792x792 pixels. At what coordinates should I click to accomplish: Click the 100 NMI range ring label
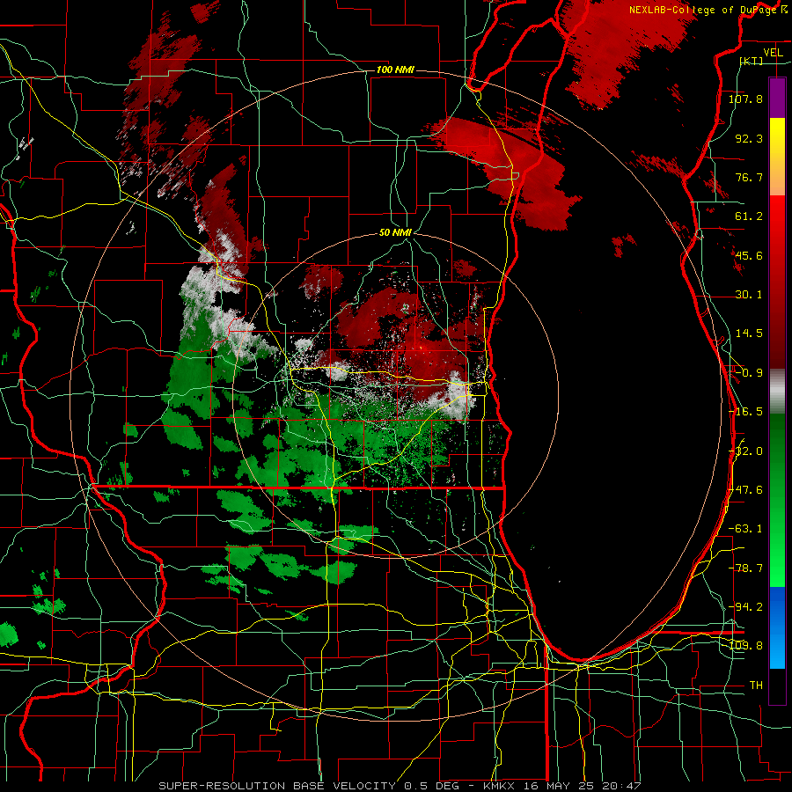(395, 70)
